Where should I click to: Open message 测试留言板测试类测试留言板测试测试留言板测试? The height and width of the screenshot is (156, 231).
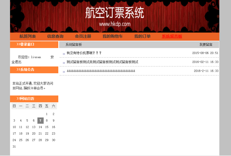coord(102,62)
